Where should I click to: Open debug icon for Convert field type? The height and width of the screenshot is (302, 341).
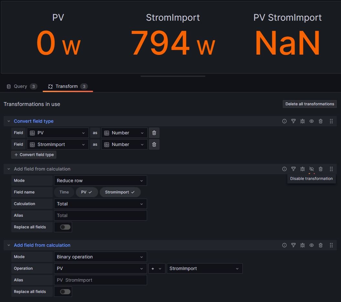[303, 121]
